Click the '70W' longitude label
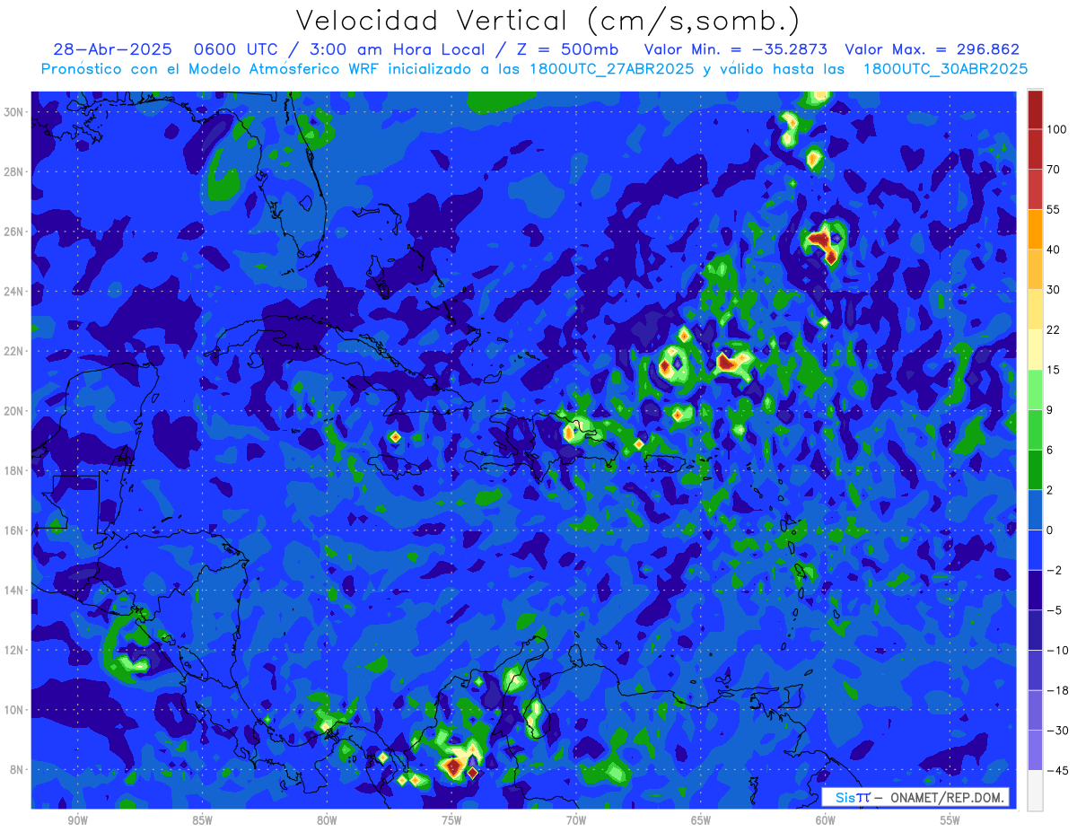The height and width of the screenshot is (832, 1077). pyautogui.click(x=576, y=820)
